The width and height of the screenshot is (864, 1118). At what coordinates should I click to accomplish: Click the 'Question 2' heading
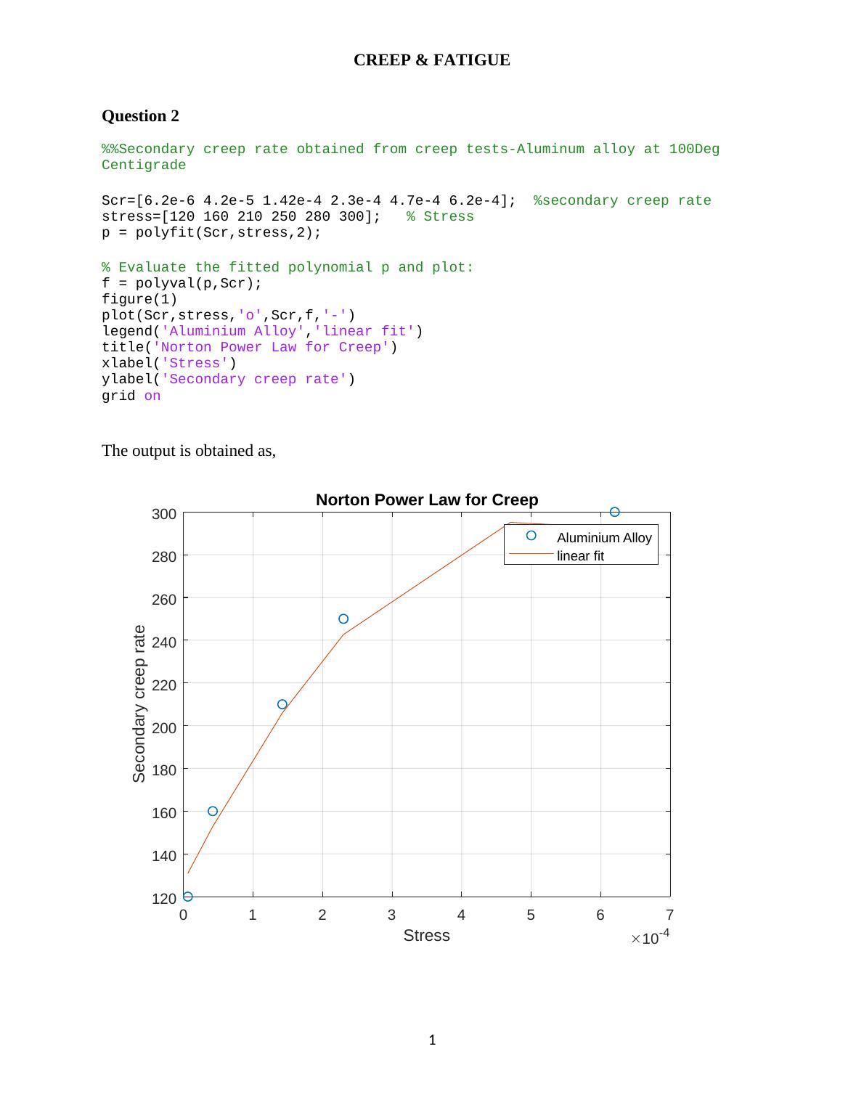[x=140, y=116]
